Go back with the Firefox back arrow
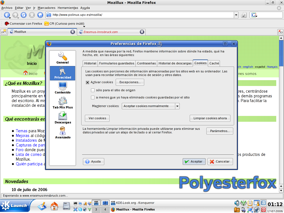284x213 pixels. coord(7,15)
